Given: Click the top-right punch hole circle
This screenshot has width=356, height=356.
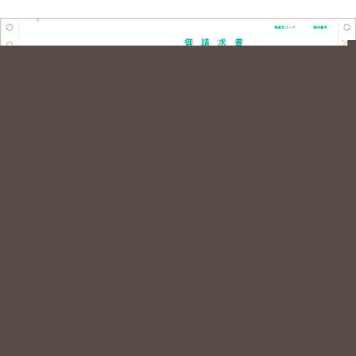Looking at the screenshot, I should point(347,27).
